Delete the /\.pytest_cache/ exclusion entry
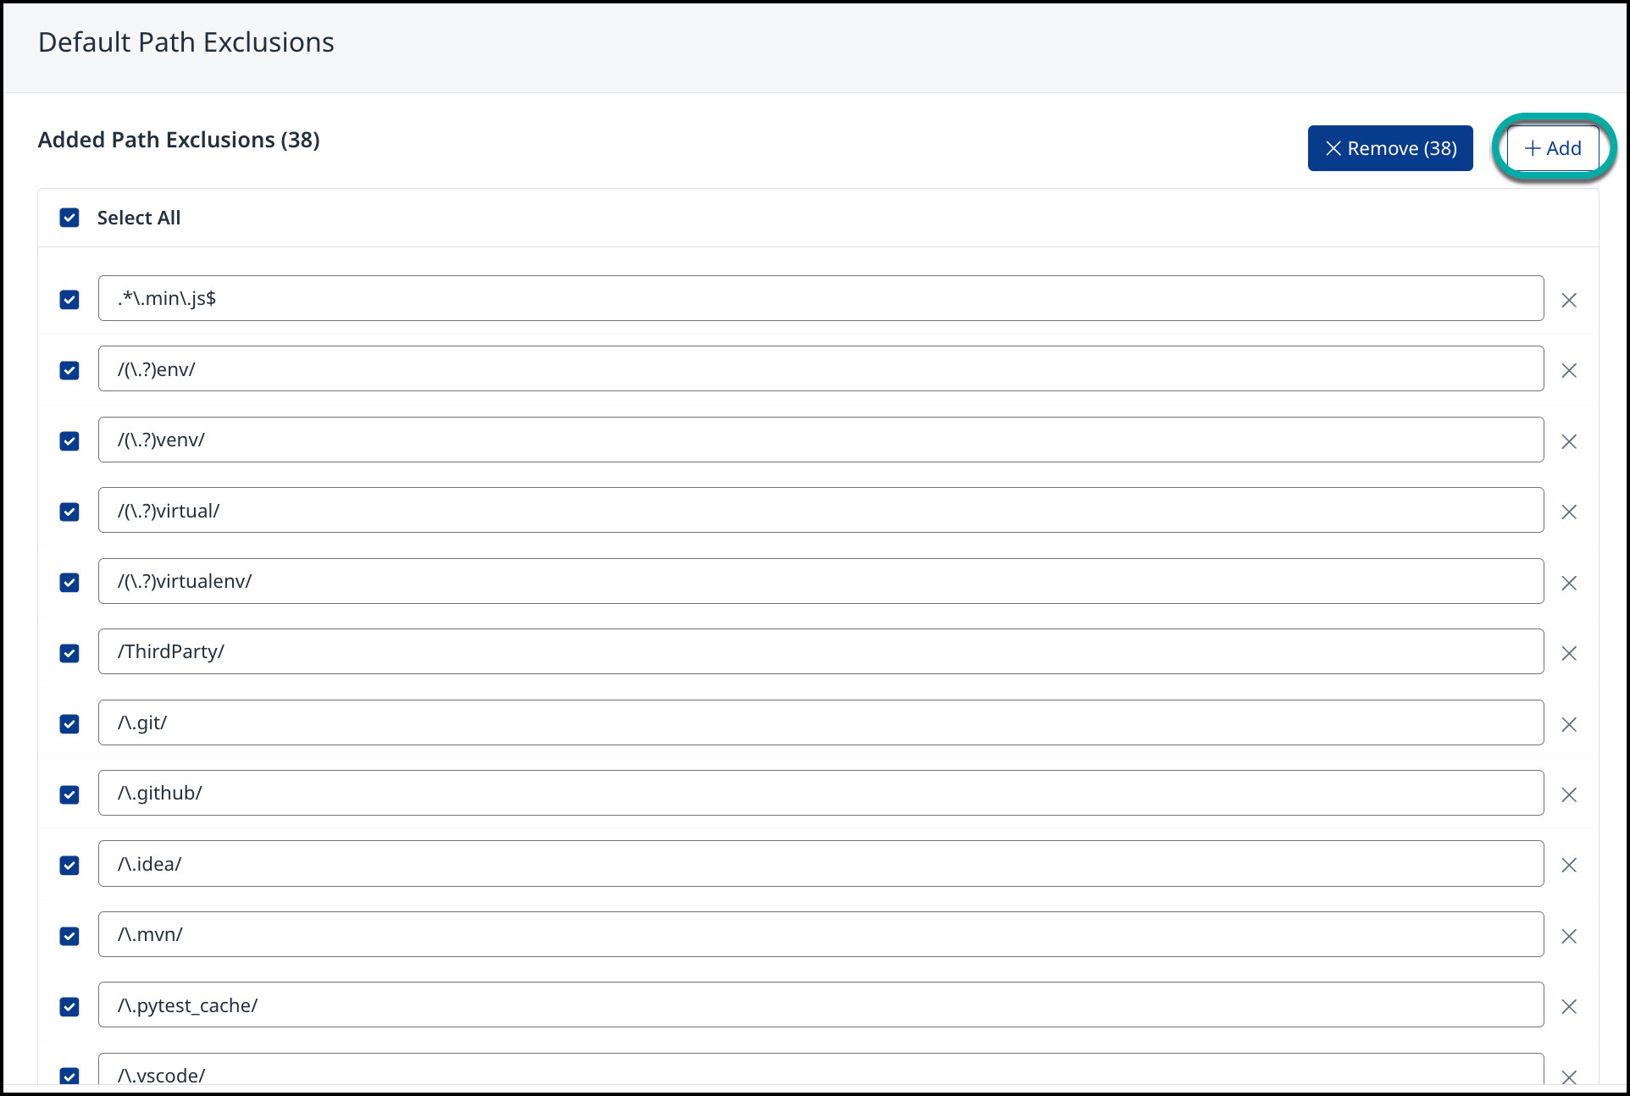Viewport: 1630px width, 1096px height. (1568, 1006)
